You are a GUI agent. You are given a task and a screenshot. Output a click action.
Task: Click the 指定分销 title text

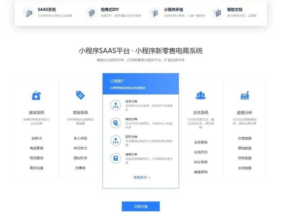(x=131, y=119)
